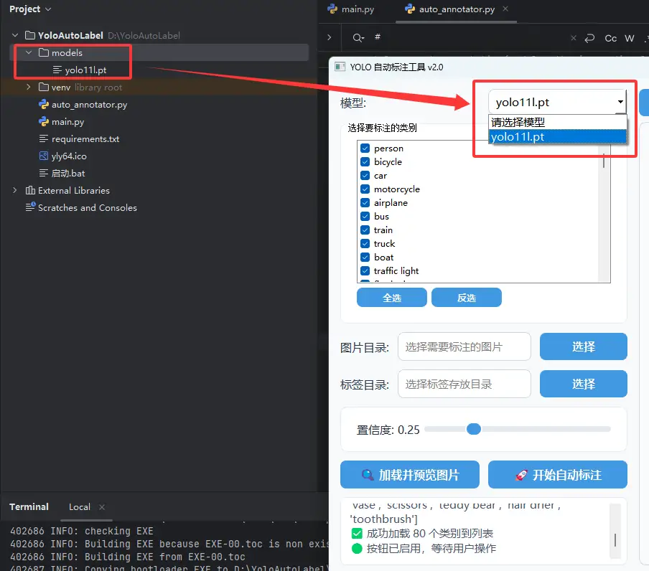Toggle the traffic light checkbox
Image resolution: width=649 pixels, height=571 pixels.
pos(365,271)
